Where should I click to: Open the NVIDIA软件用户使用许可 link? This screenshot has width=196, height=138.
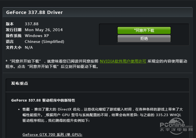(x=123, y=61)
